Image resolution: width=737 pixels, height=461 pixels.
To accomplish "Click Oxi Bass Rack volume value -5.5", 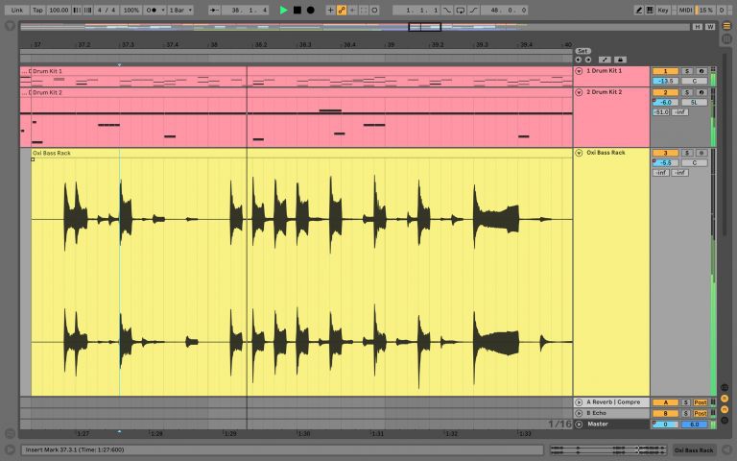I will click(666, 162).
